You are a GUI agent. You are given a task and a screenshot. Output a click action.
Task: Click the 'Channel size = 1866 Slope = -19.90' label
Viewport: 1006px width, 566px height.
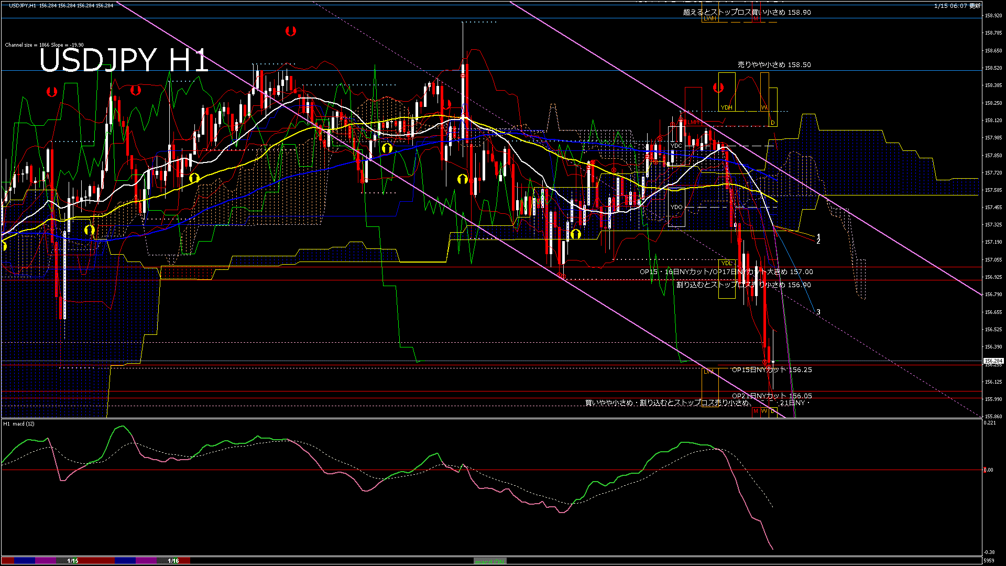click(x=44, y=45)
